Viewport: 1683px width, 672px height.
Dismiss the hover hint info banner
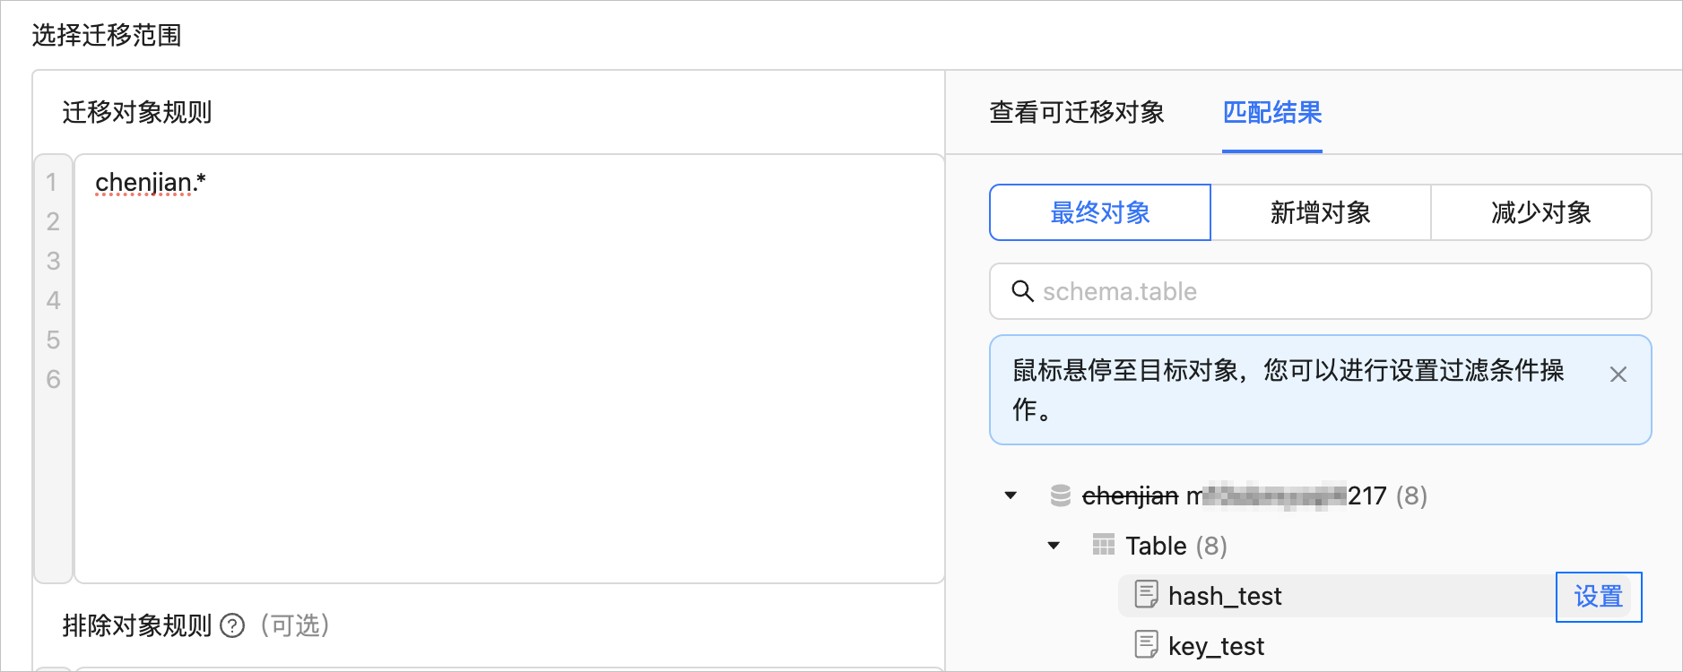[1618, 375]
